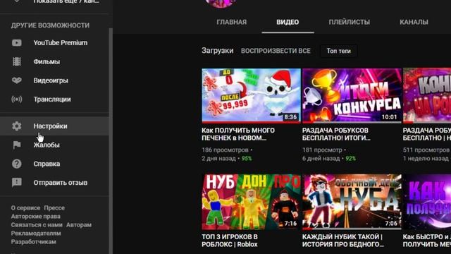Click the 10:01 duration badge
This screenshot has height=254, width=451.
click(390, 117)
